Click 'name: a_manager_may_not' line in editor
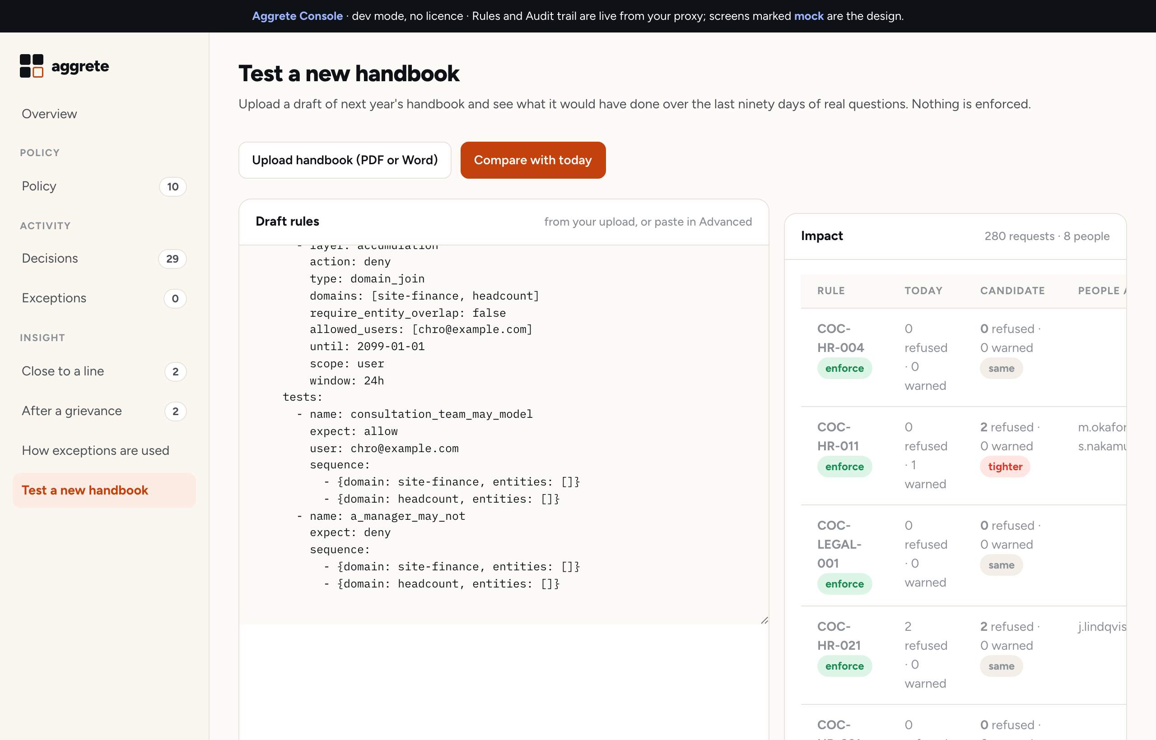The width and height of the screenshot is (1156, 740). pos(387,516)
